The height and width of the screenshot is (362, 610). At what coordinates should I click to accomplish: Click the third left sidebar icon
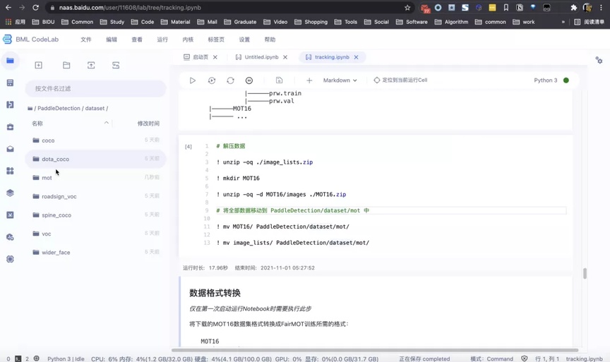(10, 104)
